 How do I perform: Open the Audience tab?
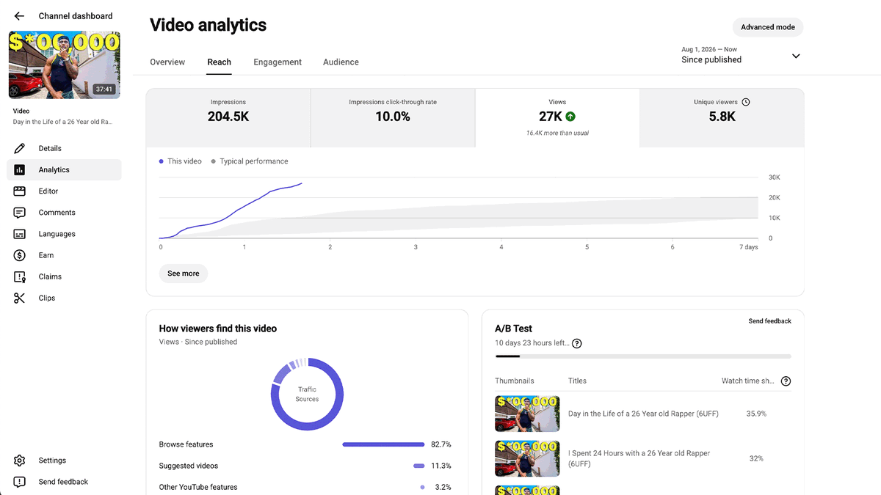pyautogui.click(x=341, y=62)
